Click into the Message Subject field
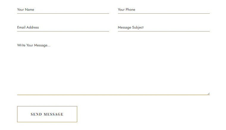 click(x=164, y=27)
